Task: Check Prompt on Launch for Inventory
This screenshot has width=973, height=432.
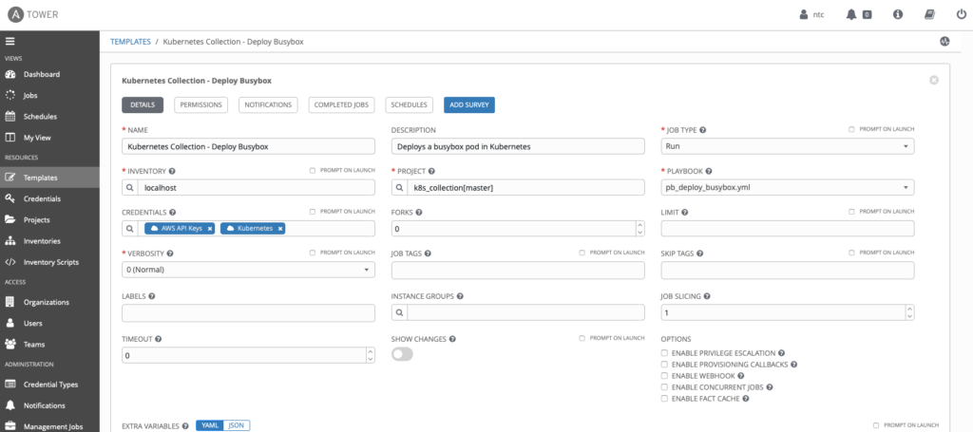Action: tap(313, 170)
